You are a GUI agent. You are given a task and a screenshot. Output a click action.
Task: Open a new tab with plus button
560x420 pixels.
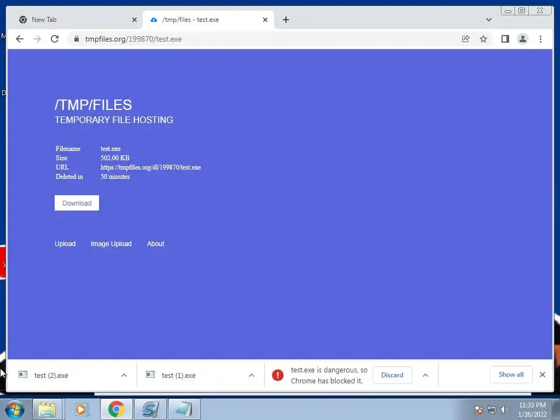tap(286, 20)
